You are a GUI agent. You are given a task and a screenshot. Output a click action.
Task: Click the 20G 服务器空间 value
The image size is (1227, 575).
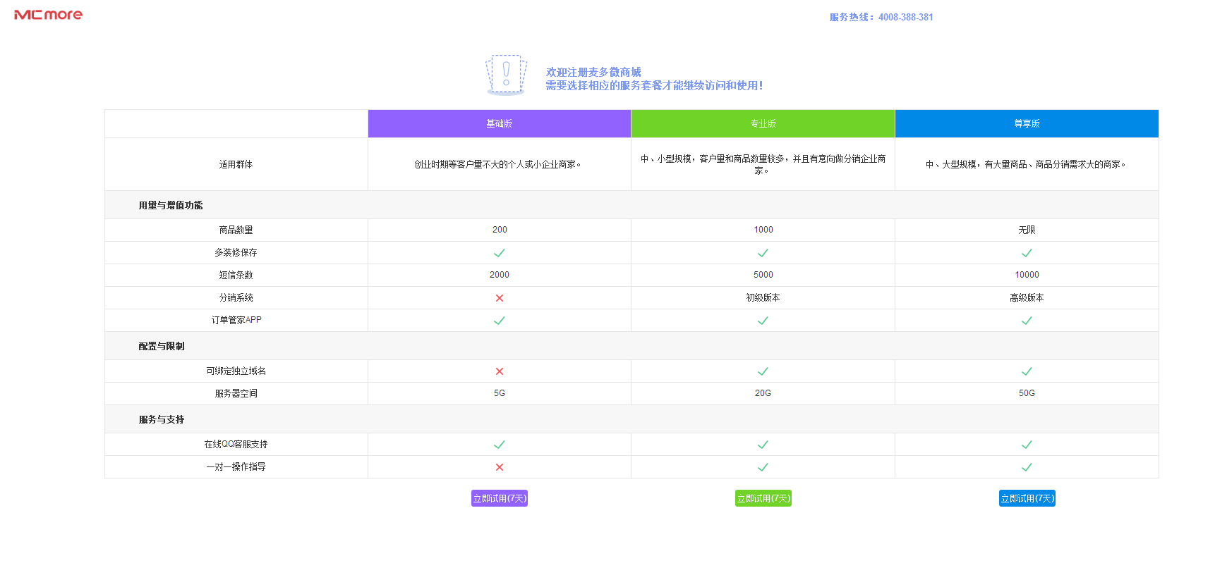763,393
